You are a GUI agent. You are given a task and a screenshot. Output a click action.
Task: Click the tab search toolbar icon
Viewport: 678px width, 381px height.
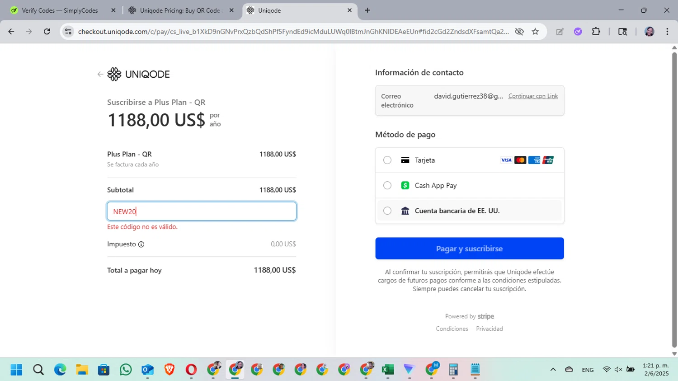[622, 32]
